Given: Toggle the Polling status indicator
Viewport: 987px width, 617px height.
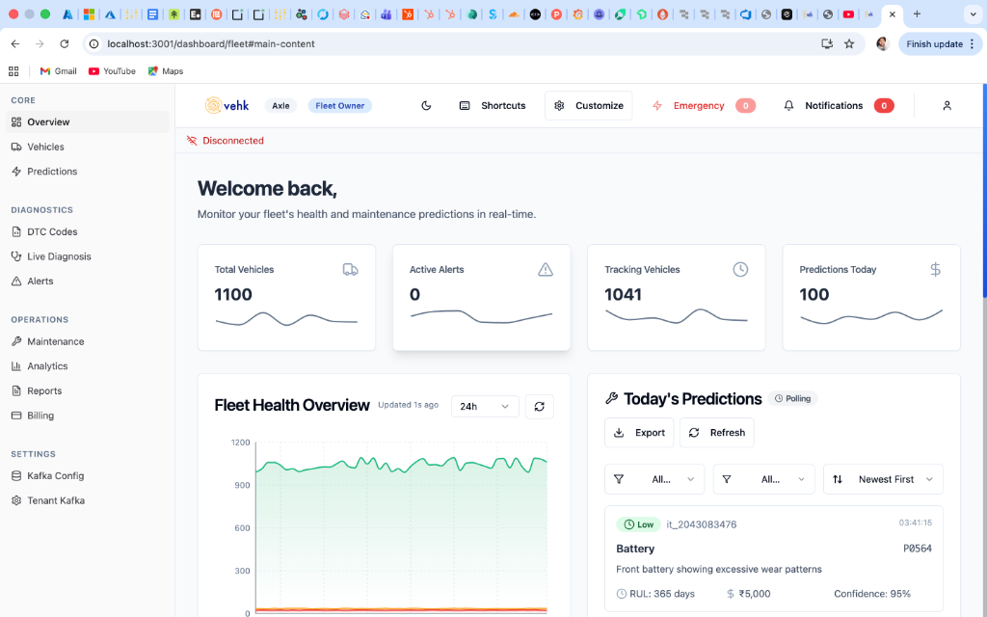Looking at the screenshot, I should click(792, 397).
